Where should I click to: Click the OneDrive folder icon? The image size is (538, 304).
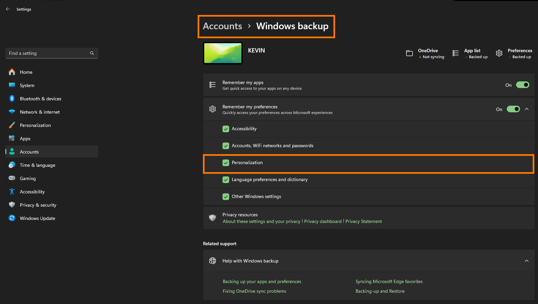coord(409,53)
